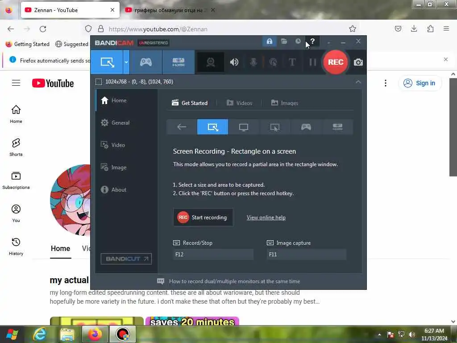
Task: Select game recording icon in Get Started panel
Action: [x=306, y=127]
